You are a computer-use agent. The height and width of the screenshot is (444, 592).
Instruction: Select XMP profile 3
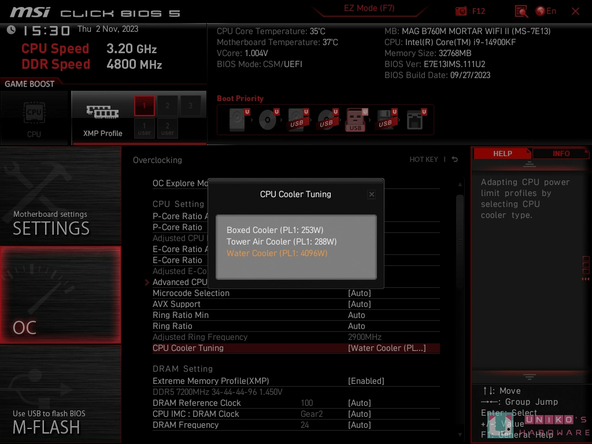[190, 106]
